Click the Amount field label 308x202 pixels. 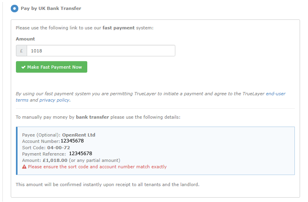pos(26,39)
